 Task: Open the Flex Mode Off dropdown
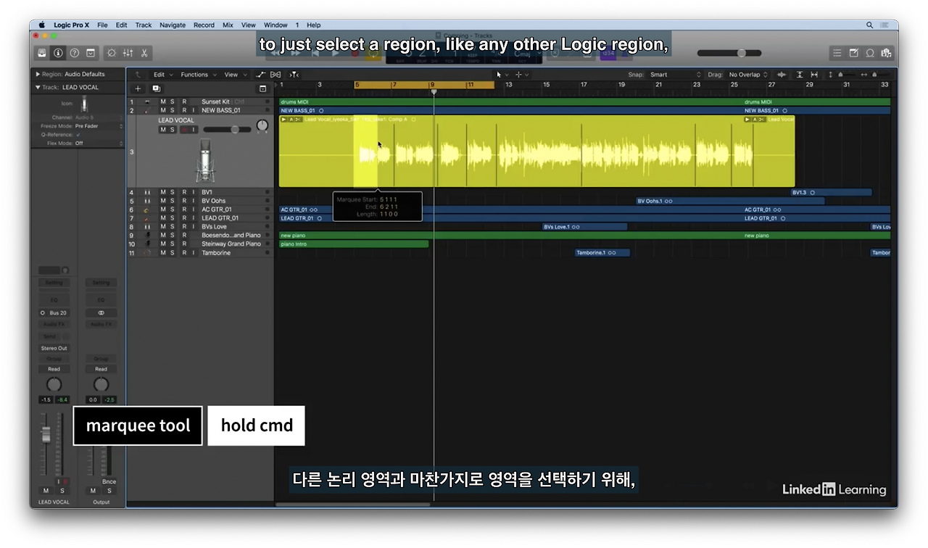pyautogui.click(x=99, y=144)
